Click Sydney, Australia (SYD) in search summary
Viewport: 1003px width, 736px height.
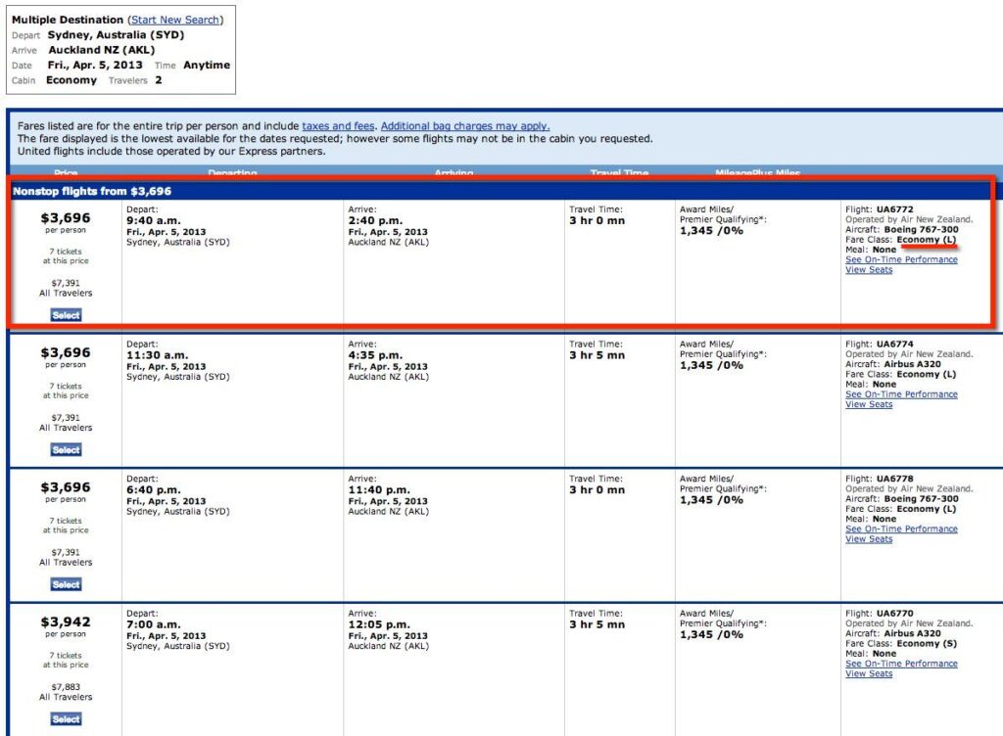tap(116, 35)
